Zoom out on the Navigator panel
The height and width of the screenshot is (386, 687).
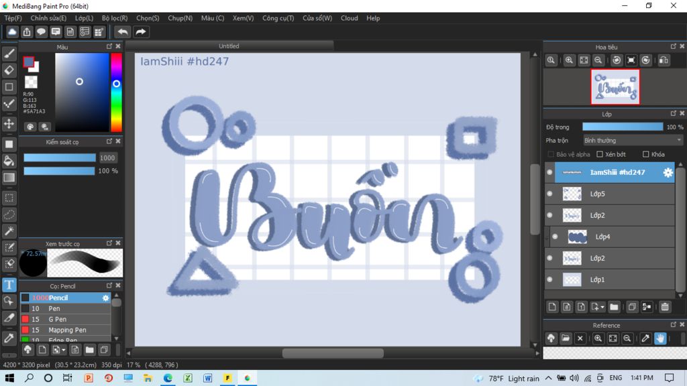point(598,60)
